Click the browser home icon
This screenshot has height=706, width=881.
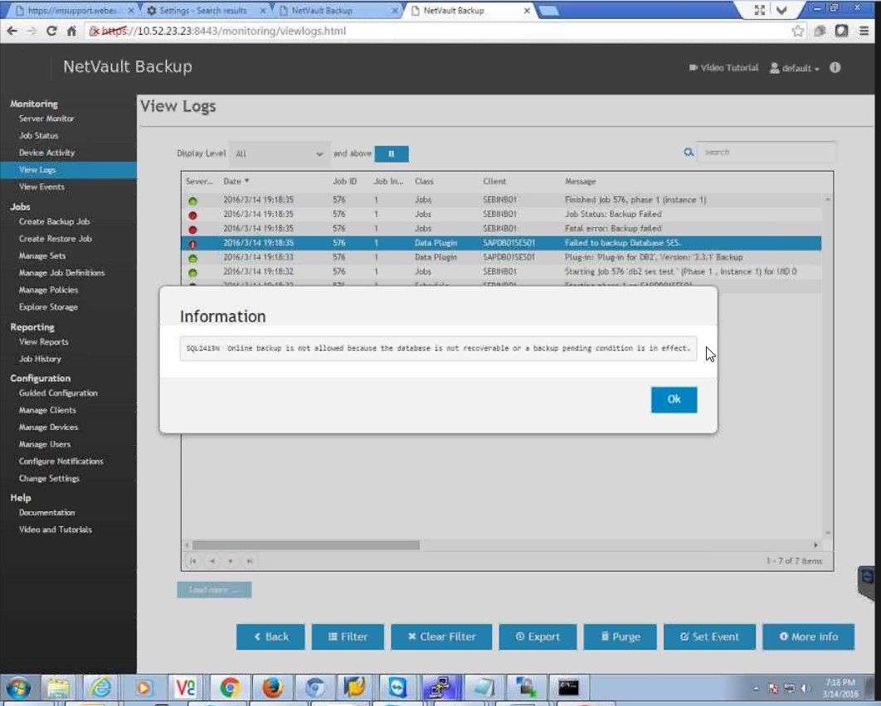coord(72,31)
